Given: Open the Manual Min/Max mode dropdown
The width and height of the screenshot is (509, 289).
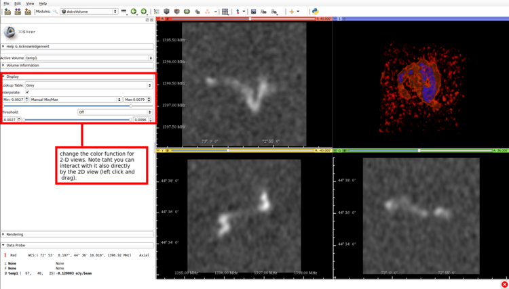Looking at the screenshot, I should 75,99.
